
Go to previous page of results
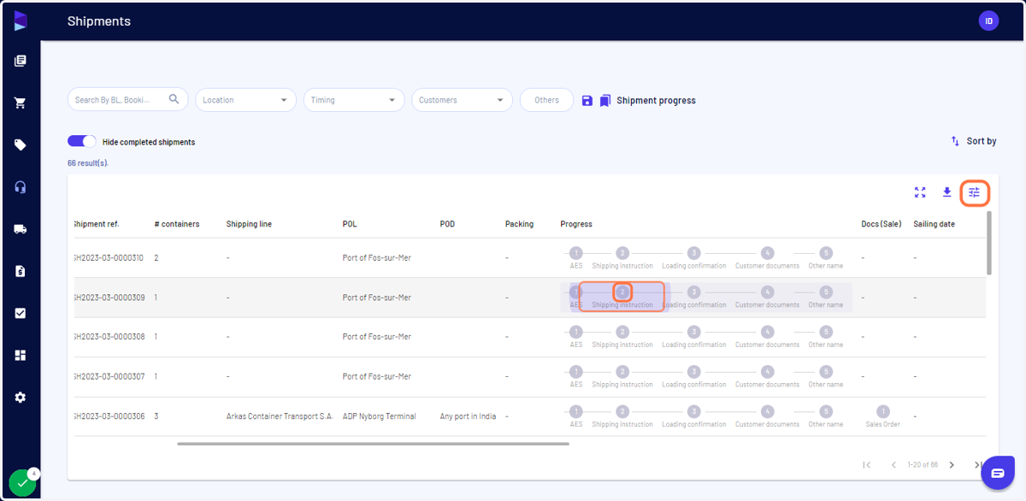point(894,465)
